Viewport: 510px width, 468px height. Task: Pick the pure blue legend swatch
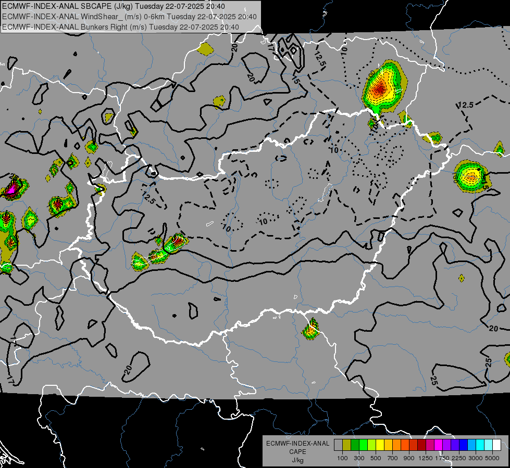464,445
